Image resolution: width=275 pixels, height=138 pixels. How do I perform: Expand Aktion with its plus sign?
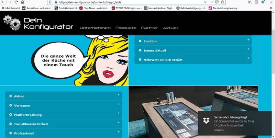pyautogui.click(x=119, y=94)
